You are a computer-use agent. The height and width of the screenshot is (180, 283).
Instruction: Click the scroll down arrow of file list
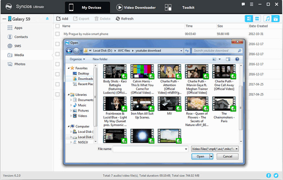coord(241,142)
